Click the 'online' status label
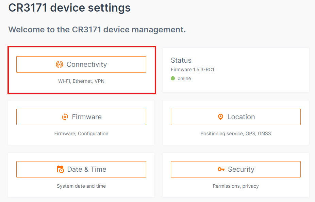The image size is (315, 202). pos(184,78)
